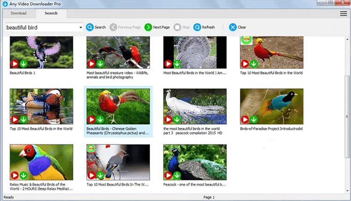Go to Previous Page
This screenshot has width=351, height=201.
[125, 27]
